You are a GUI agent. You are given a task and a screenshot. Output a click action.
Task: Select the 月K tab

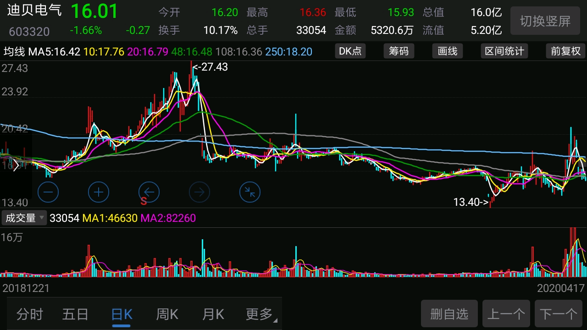213,314
